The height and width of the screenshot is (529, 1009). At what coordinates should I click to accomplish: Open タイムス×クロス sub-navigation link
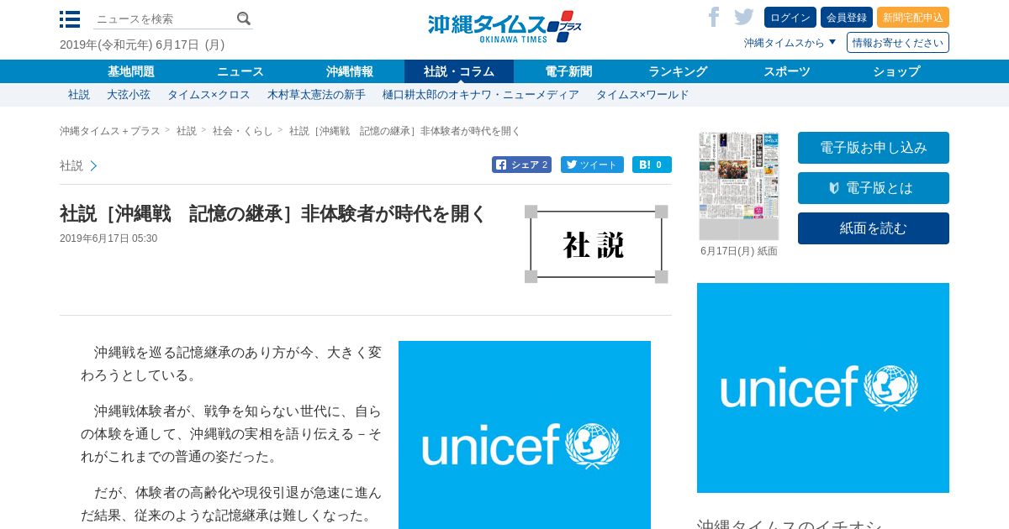click(209, 95)
